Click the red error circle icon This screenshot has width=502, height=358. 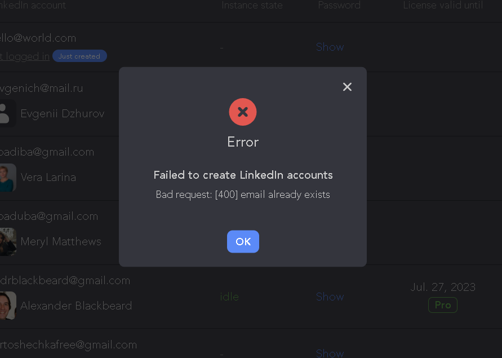tap(243, 112)
